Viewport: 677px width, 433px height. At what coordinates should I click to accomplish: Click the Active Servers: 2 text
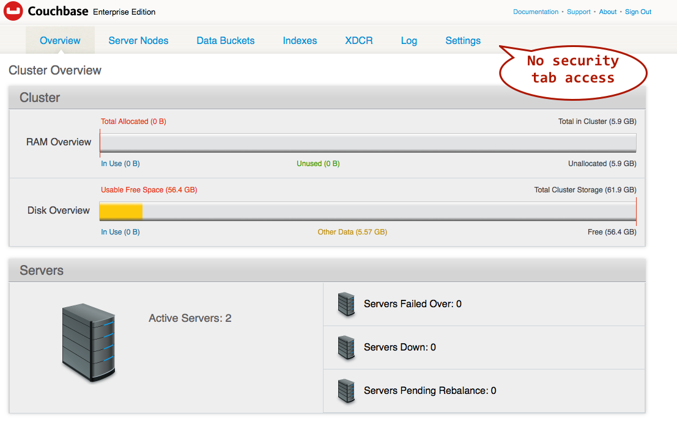pos(190,318)
